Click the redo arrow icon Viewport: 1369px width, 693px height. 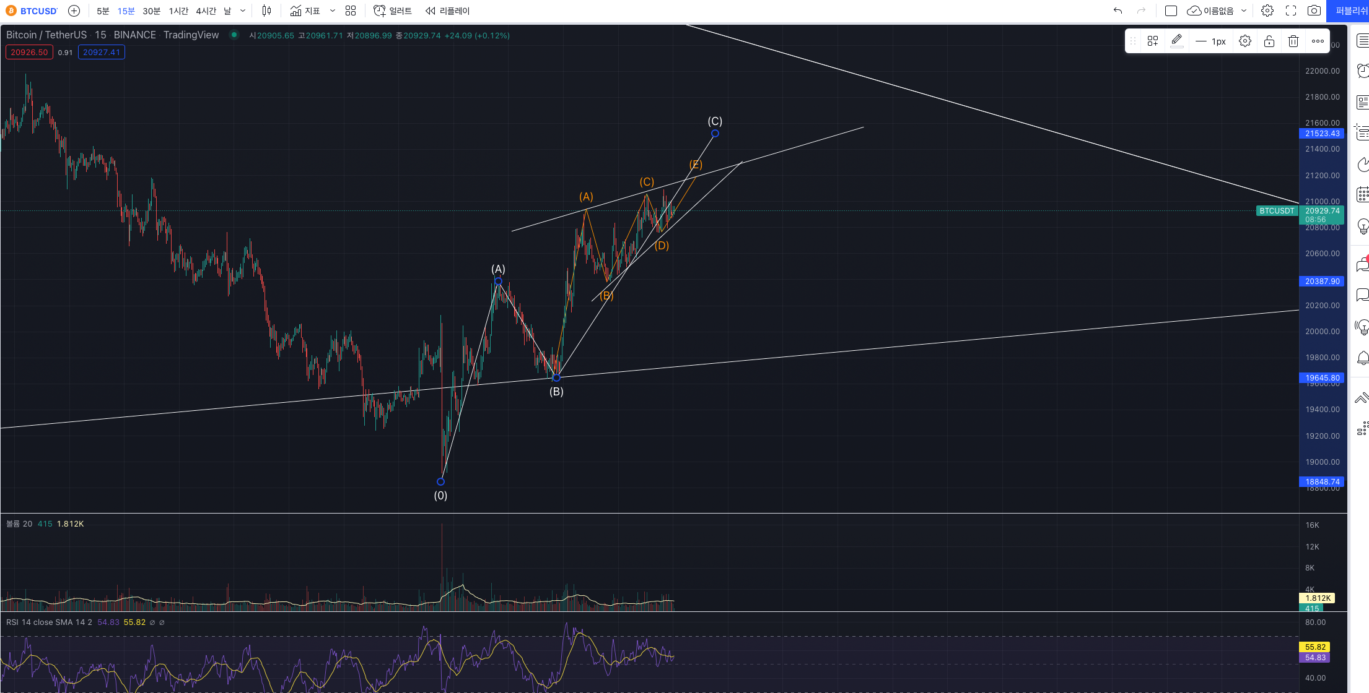coord(1141,11)
